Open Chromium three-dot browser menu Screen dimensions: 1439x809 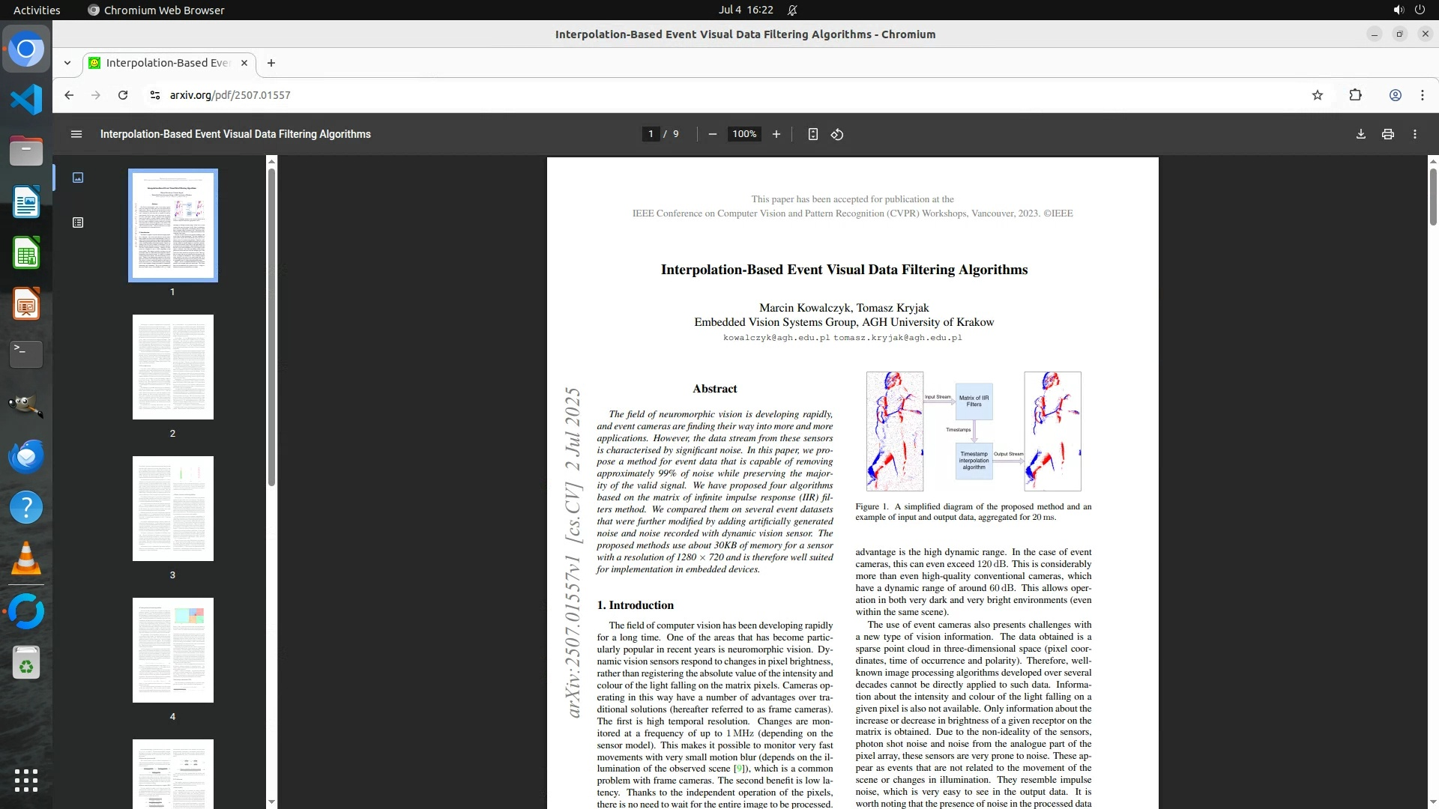(1422, 95)
